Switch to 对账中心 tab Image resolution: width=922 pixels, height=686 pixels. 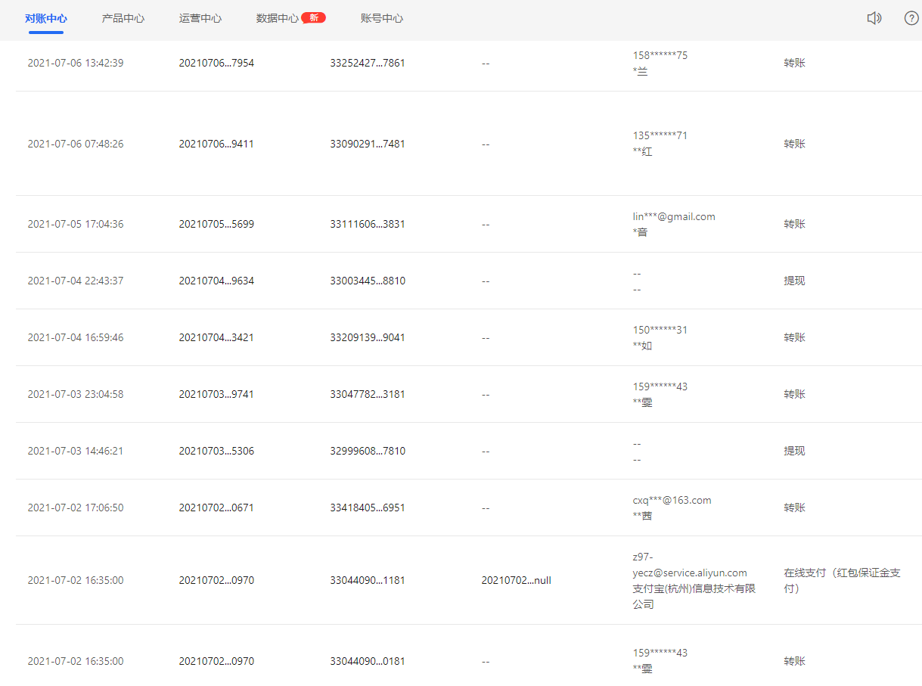(46, 18)
